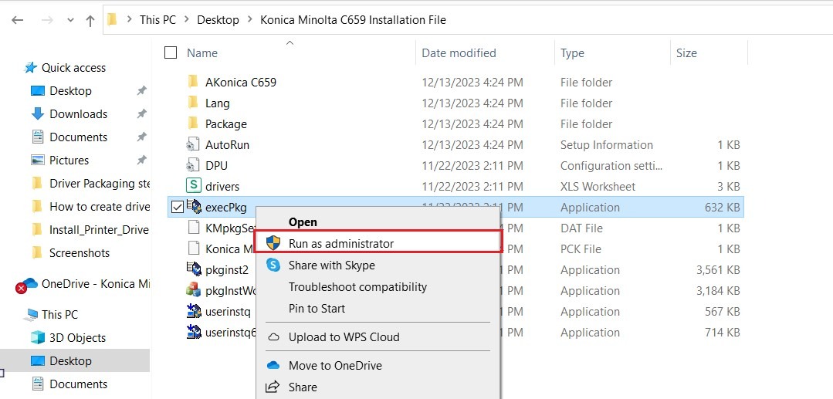Image resolution: width=833 pixels, height=399 pixels.
Task: Click the Up arrow navigation button
Action: tap(90, 21)
